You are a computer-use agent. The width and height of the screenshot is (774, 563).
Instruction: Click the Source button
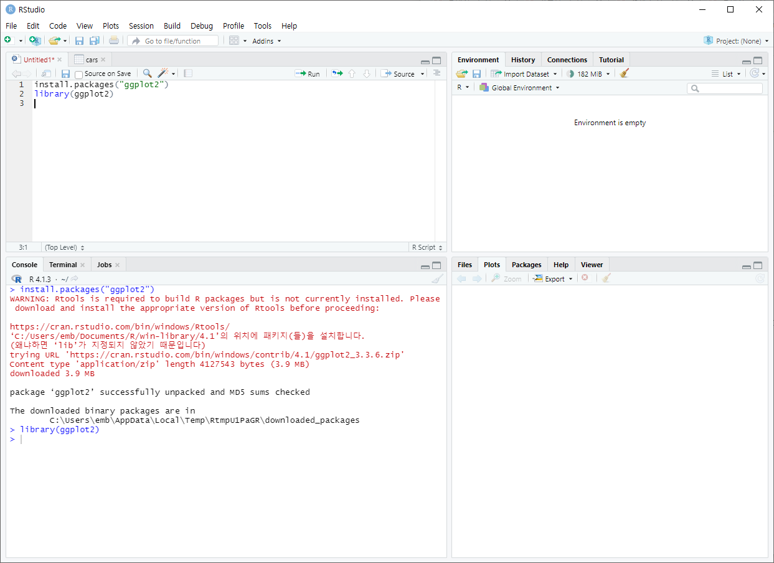(x=398, y=73)
